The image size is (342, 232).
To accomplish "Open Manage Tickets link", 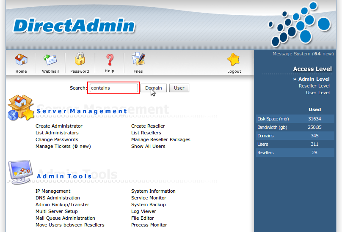I will 63,146.
